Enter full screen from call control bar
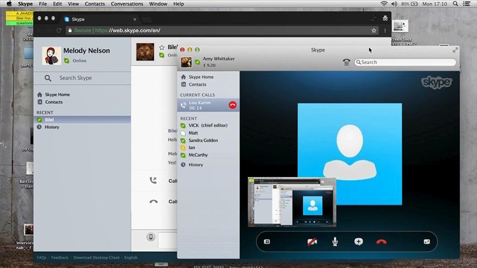Screen dimensions: 477x268 427,242
